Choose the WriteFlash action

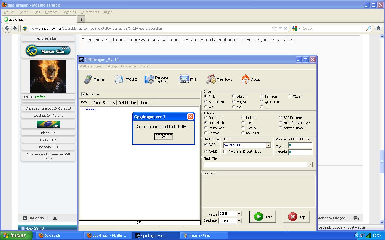click(x=206, y=128)
